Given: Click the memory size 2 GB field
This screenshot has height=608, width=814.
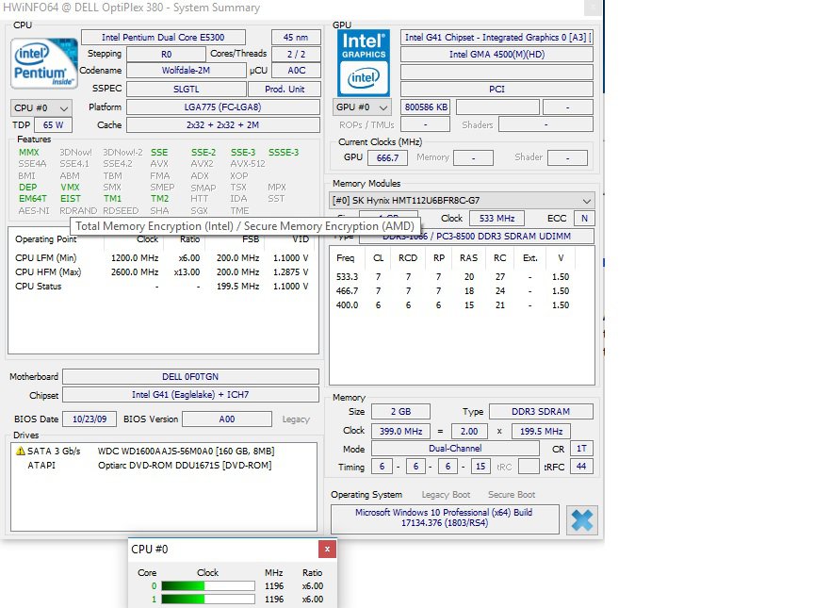Looking at the screenshot, I should click(400, 411).
